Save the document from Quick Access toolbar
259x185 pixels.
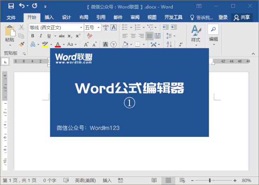11,6
